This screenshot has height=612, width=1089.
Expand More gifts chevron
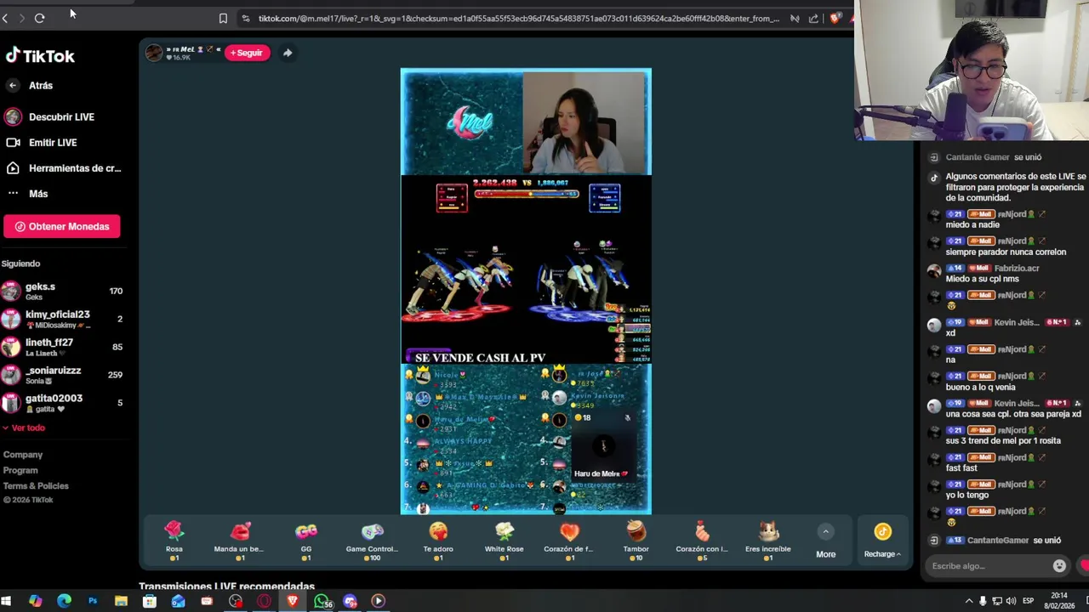pos(825,532)
